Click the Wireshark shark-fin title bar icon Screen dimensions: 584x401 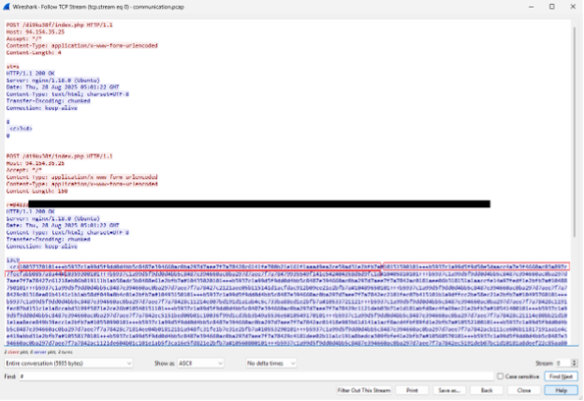(6, 7)
